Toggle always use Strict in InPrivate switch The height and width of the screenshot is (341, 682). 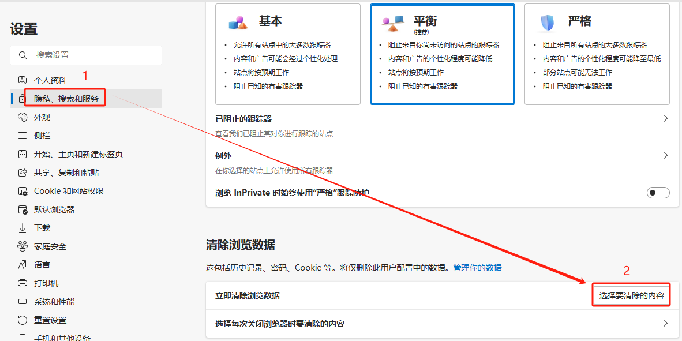(658, 193)
